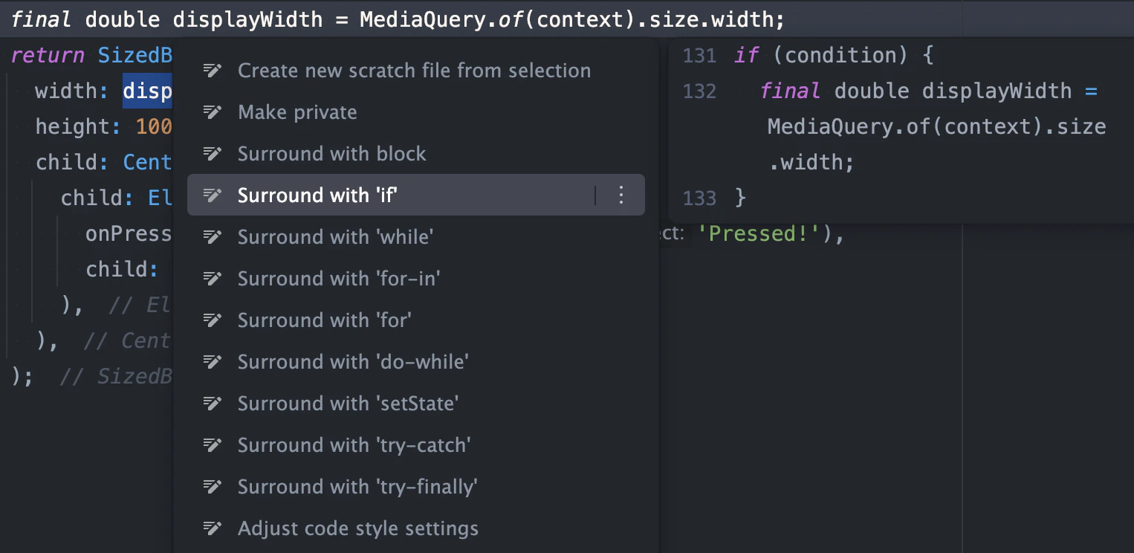Click the intention icon beside 'Surround with 'do-while''

(212, 361)
